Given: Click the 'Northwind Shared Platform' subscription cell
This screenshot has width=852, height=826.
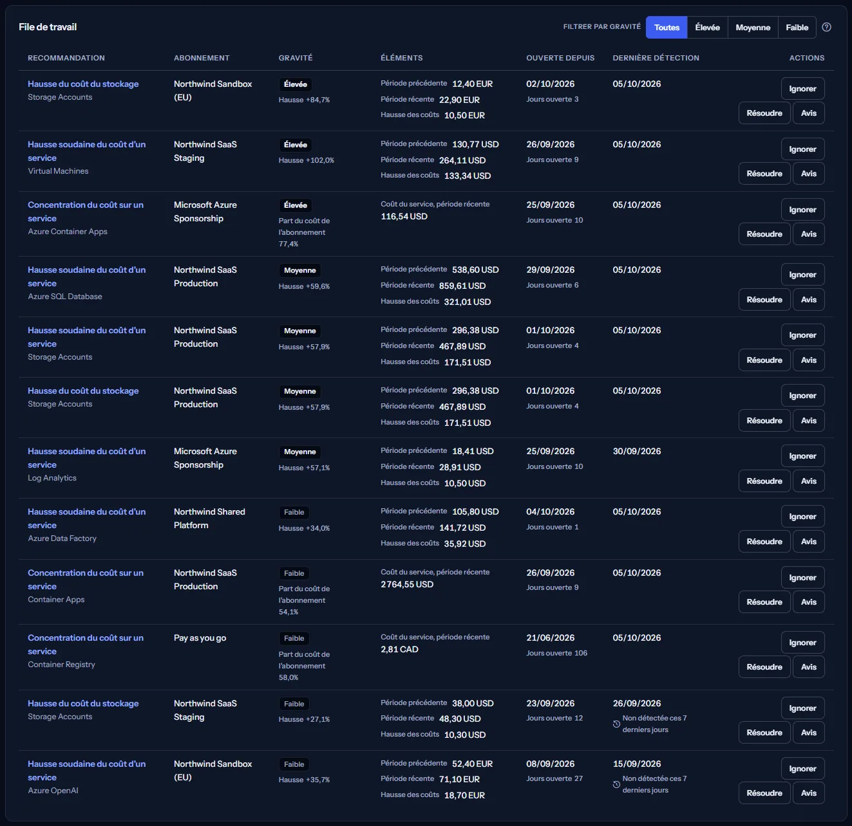Looking at the screenshot, I should point(209,519).
